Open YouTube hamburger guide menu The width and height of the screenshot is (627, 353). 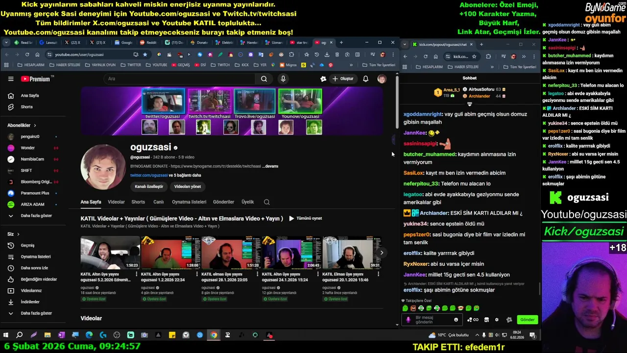tap(11, 79)
